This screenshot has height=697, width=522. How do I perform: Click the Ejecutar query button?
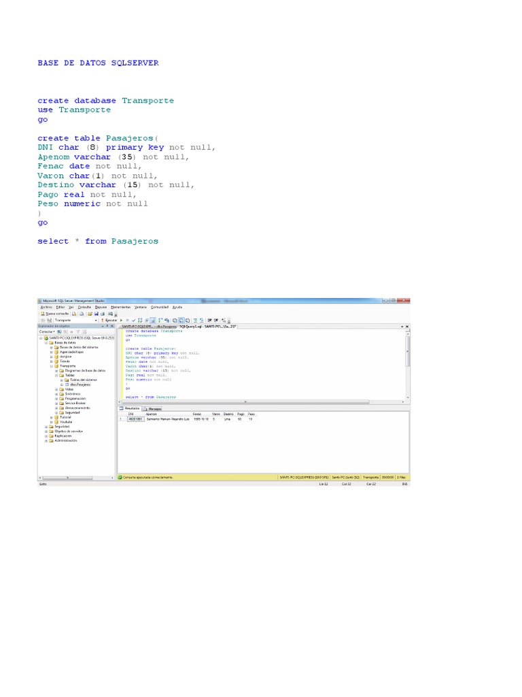[110, 320]
